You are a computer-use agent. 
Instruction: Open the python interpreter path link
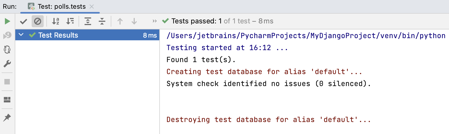click(306, 36)
